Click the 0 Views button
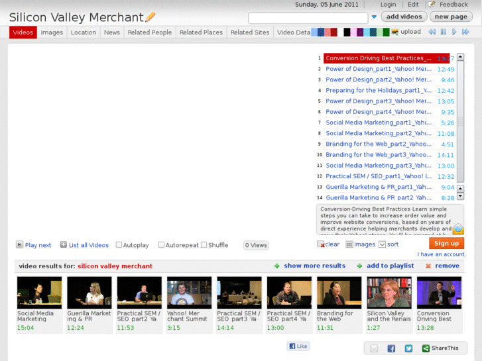The height and width of the screenshot is (361, 482). (256, 245)
